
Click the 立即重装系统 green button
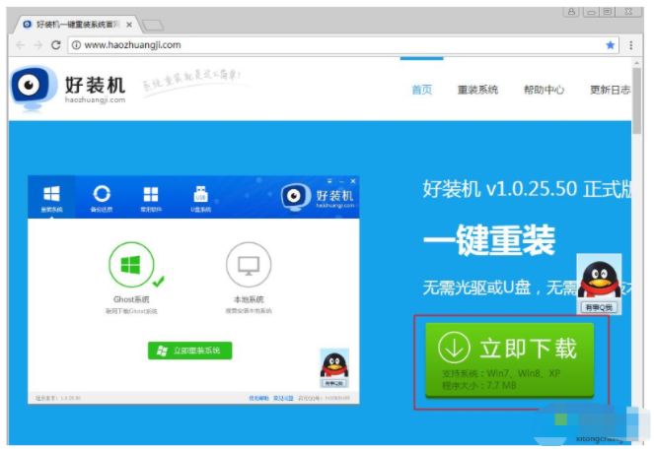tap(189, 351)
